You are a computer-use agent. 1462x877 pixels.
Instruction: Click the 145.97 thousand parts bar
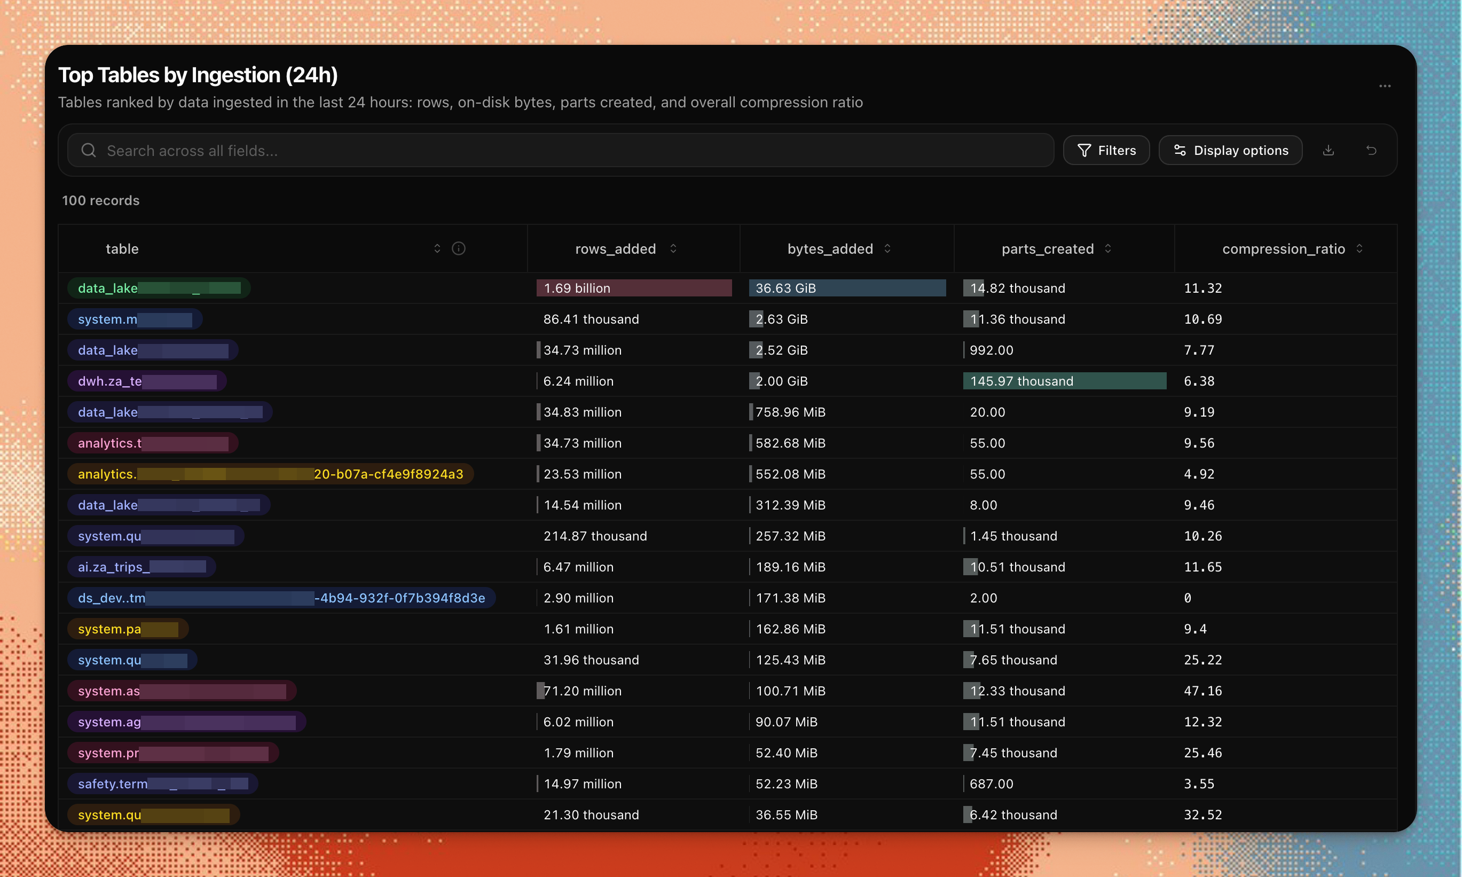pos(1064,381)
